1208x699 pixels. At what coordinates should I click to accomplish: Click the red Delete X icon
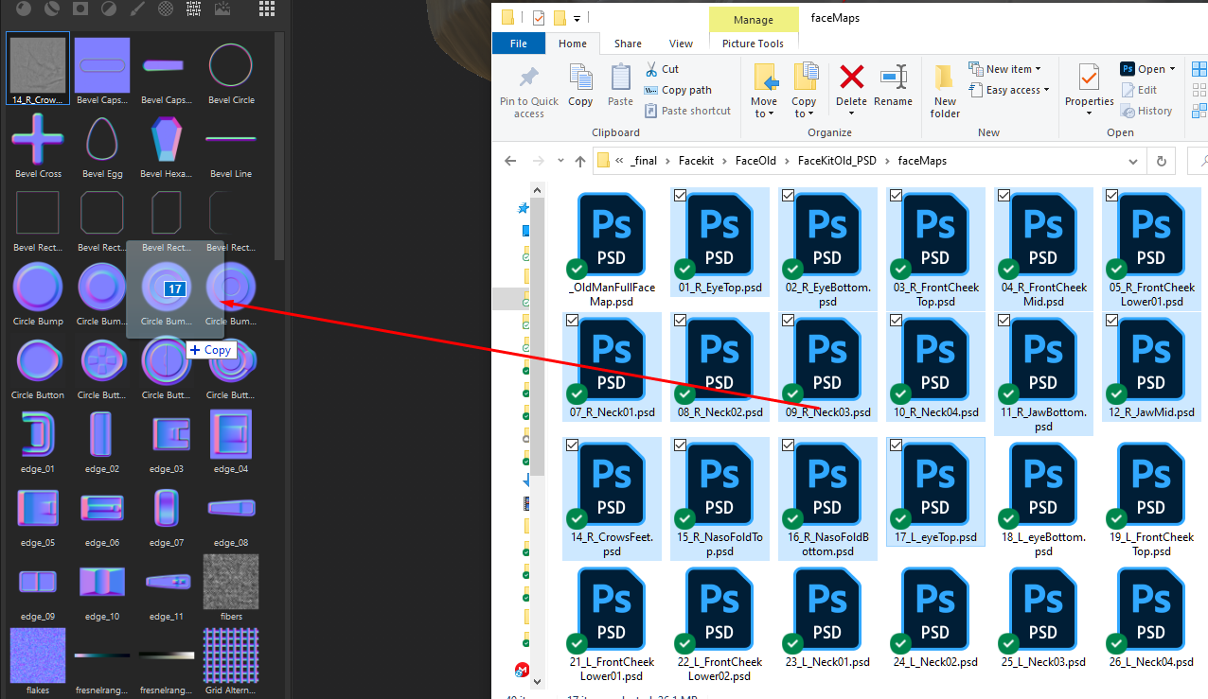(x=852, y=77)
